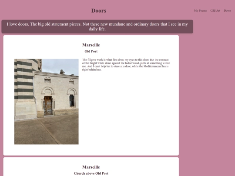Click the Marseille door photo

[47, 101]
